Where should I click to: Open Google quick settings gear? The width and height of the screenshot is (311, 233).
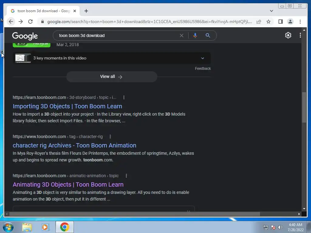click(288, 35)
